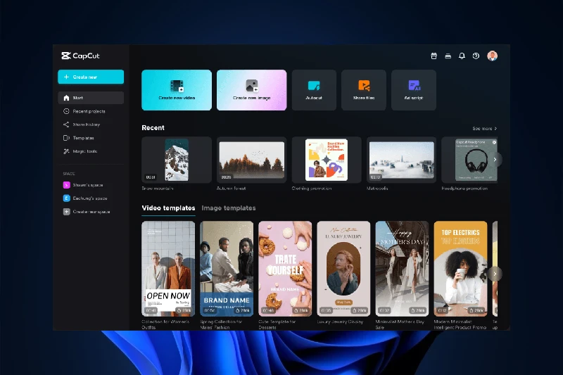563x375 pixels.
Task: Open the Top Electrics product promo template
Action: click(x=461, y=269)
